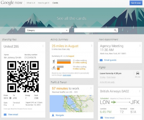Open United 286 card overflow menu
The image size is (144, 120).
tap(43, 46)
